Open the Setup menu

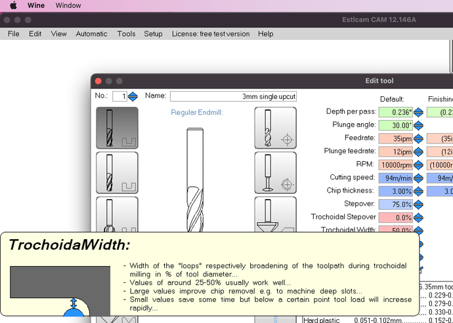[153, 34]
